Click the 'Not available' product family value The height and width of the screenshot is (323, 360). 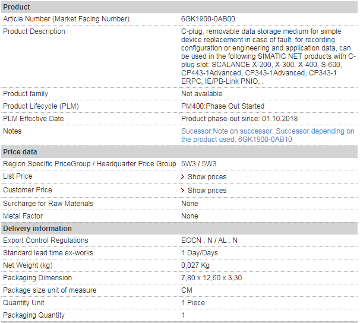201,94
